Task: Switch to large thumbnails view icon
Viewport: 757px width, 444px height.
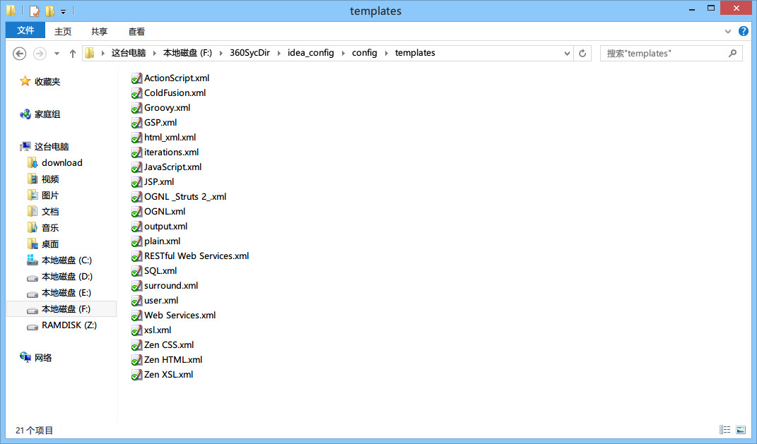Action: 741,429
